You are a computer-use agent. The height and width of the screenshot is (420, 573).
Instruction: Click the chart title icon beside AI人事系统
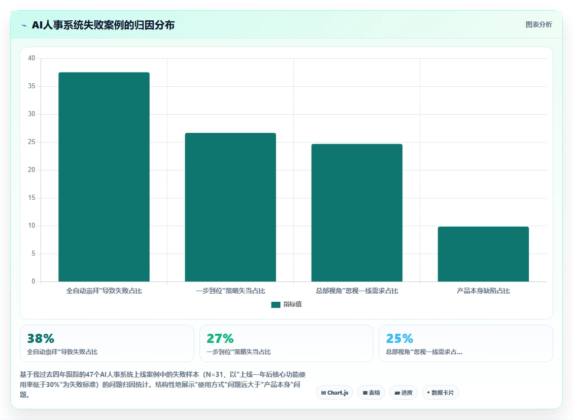[x=24, y=25]
